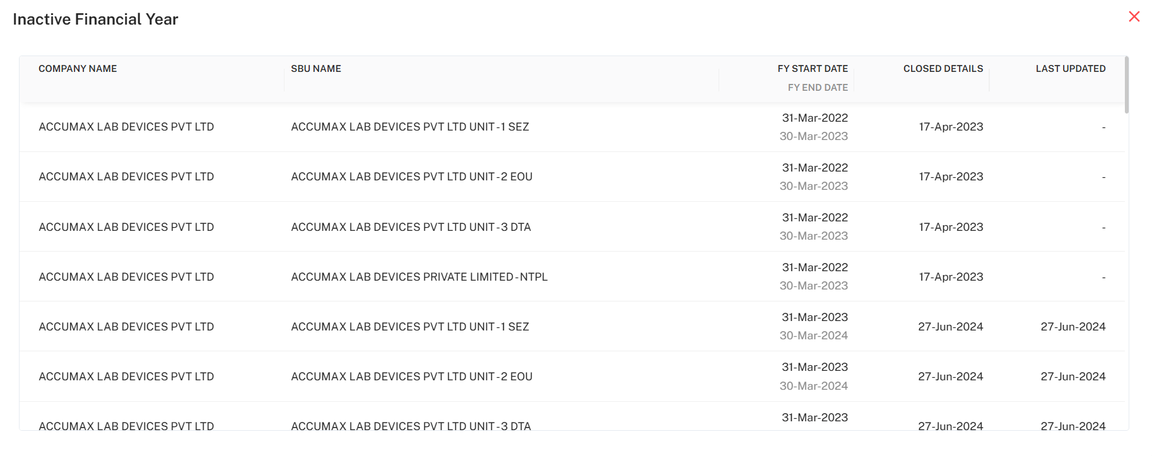
Task: Select UNIT-2 EOU SBU closed on 27-Jun-2024
Action: (411, 377)
